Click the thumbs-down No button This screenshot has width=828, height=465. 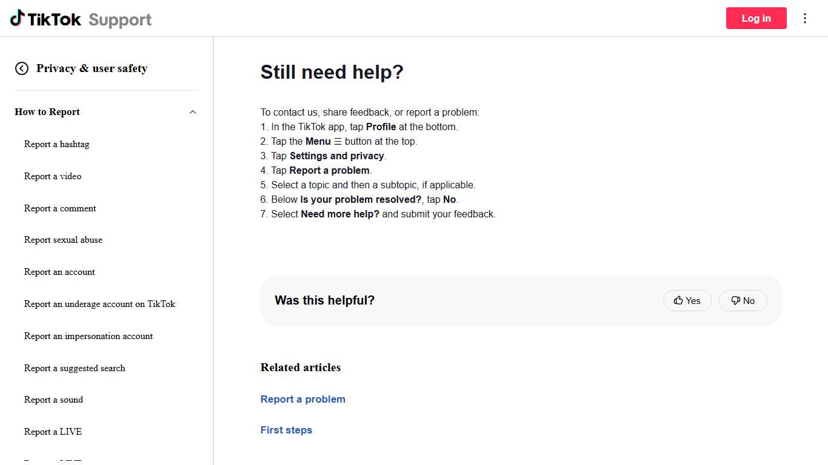pyautogui.click(x=743, y=300)
